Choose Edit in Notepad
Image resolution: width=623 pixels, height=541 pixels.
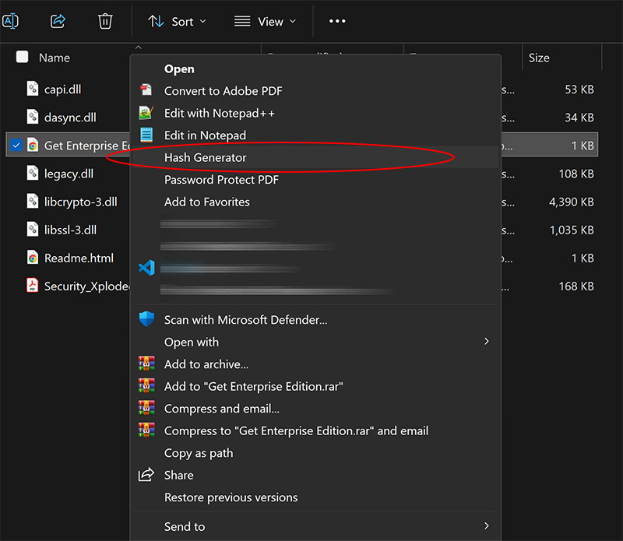(x=205, y=135)
